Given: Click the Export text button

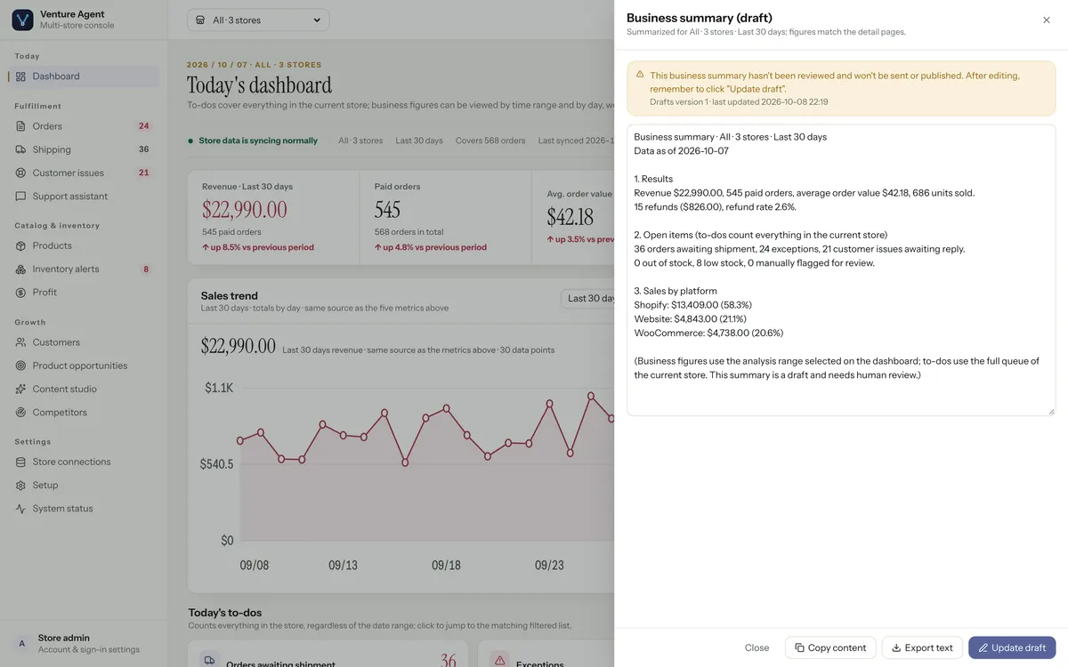Looking at the screenshot, I should 922,647.
